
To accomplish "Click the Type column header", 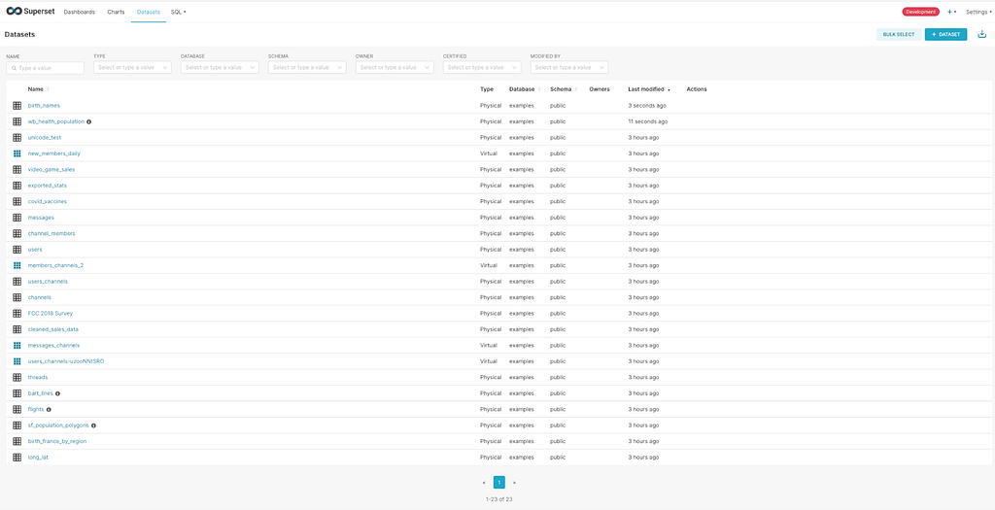I will point(487,89).
